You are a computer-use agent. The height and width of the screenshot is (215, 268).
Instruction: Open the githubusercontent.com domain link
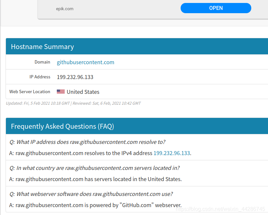coord(85,62)
